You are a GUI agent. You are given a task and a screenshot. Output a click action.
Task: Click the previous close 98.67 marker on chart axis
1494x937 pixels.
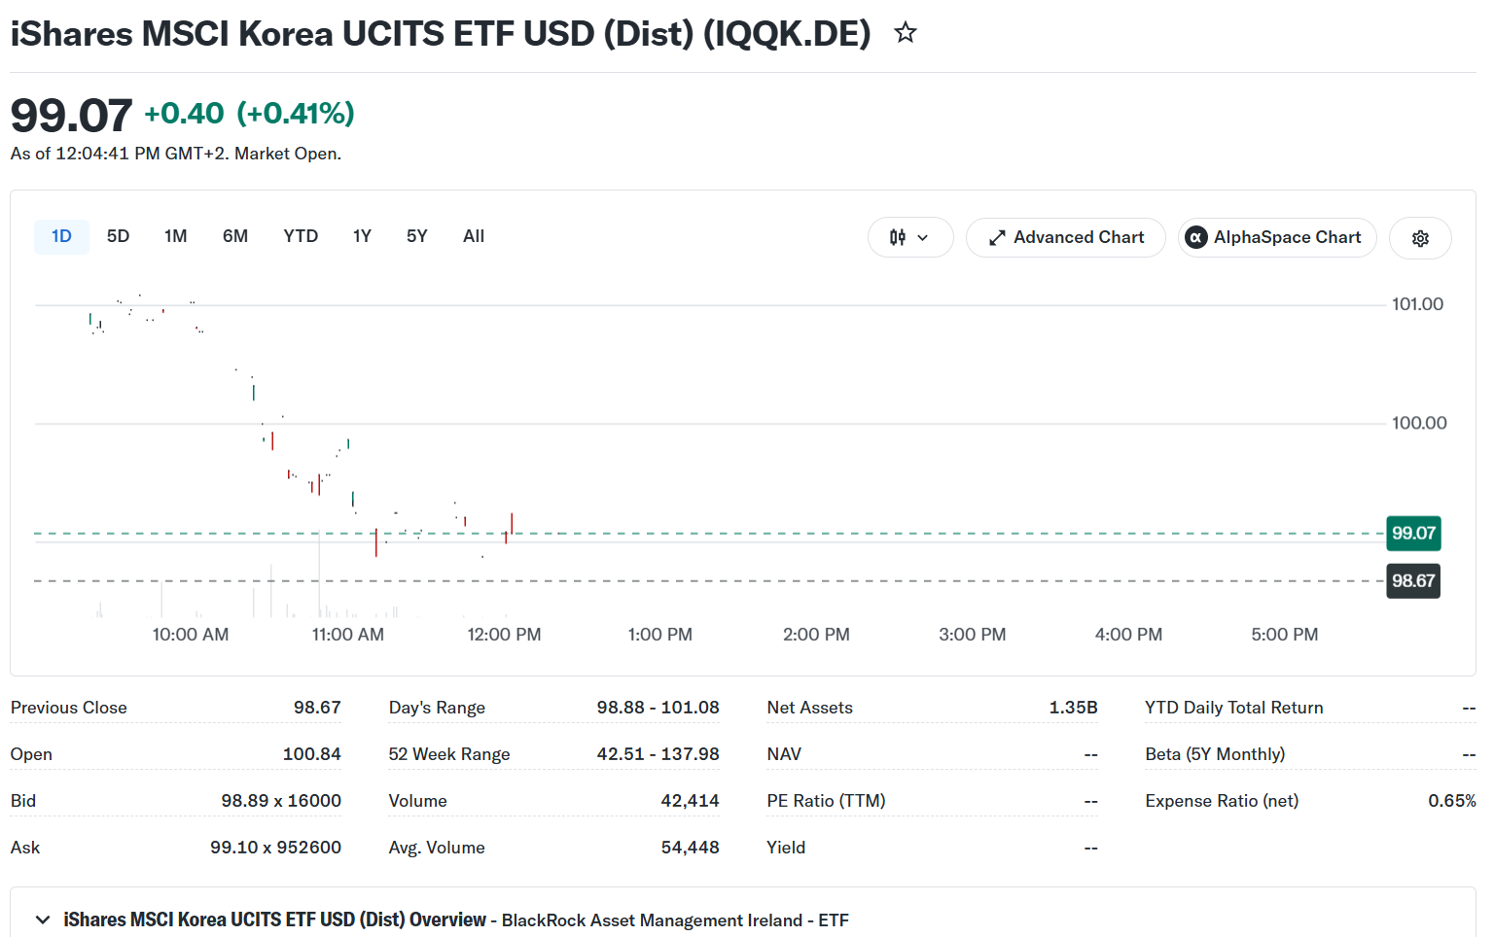(1413, 581)
